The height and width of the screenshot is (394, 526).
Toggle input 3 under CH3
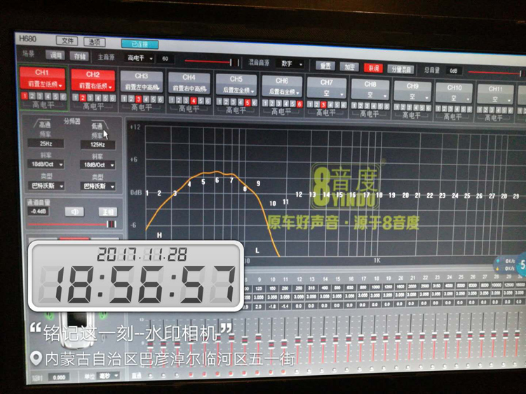[138, 99]
